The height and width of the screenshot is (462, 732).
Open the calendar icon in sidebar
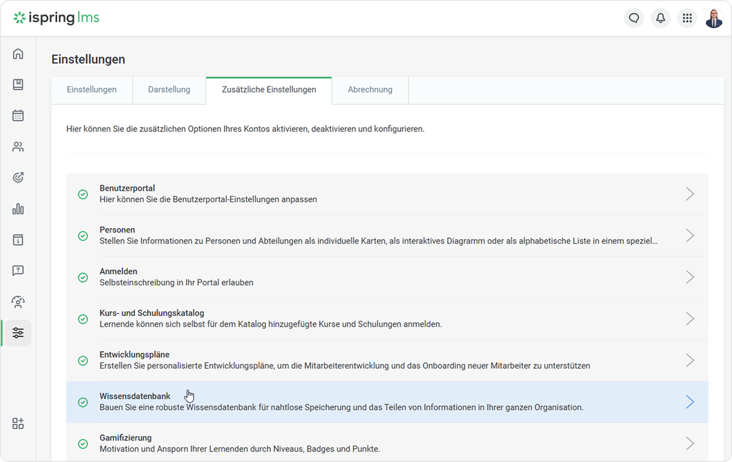click(18, 116)
